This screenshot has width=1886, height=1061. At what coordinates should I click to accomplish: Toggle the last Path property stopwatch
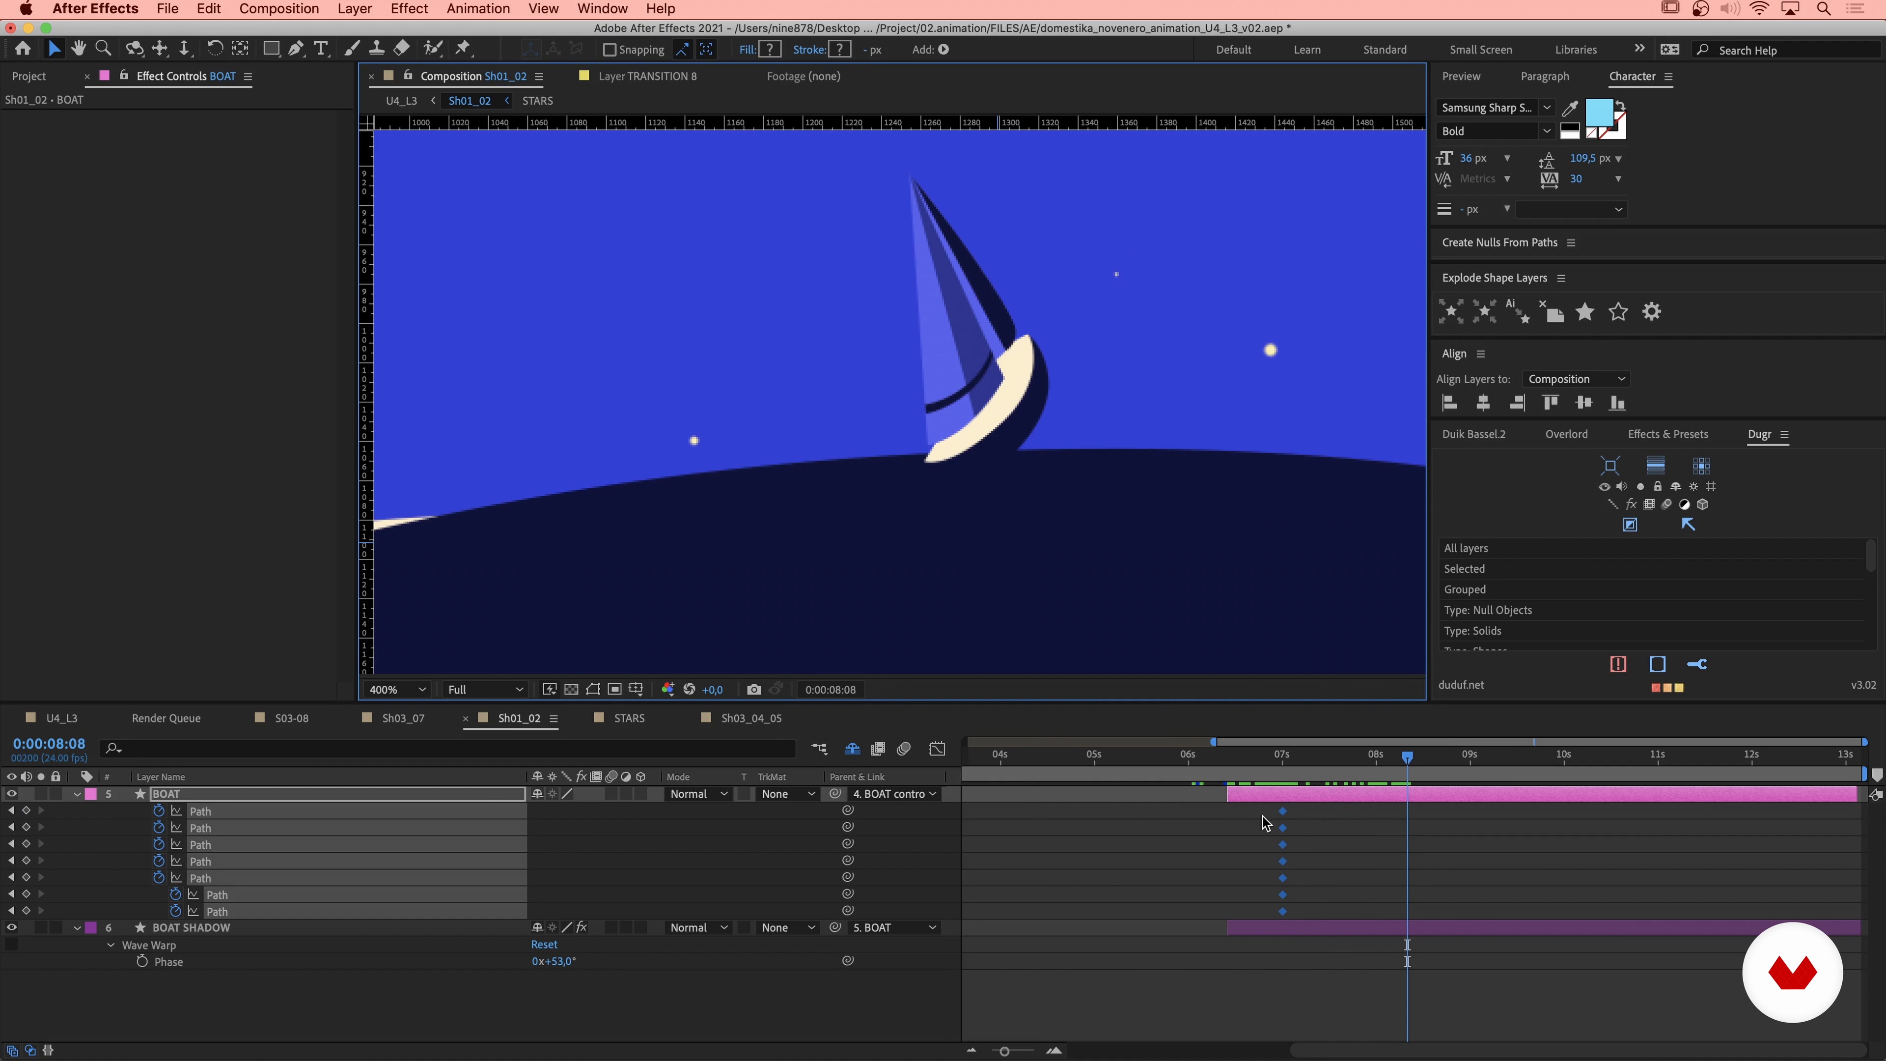tap(175, 911)
